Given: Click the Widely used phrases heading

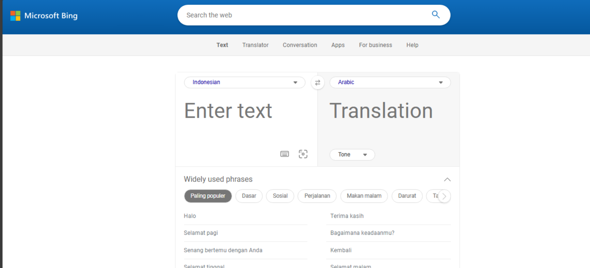Looking at the screenshot, I should tap(218, 179).
